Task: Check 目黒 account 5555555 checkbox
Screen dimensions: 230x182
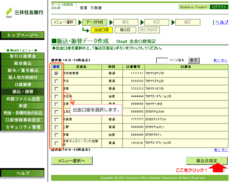Action: [56, 104]
